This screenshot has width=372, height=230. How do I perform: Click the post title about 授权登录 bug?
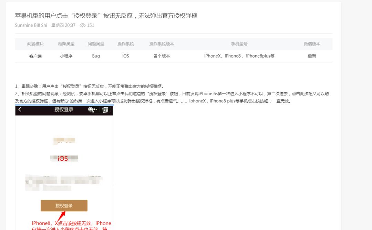tap(106, 16)
